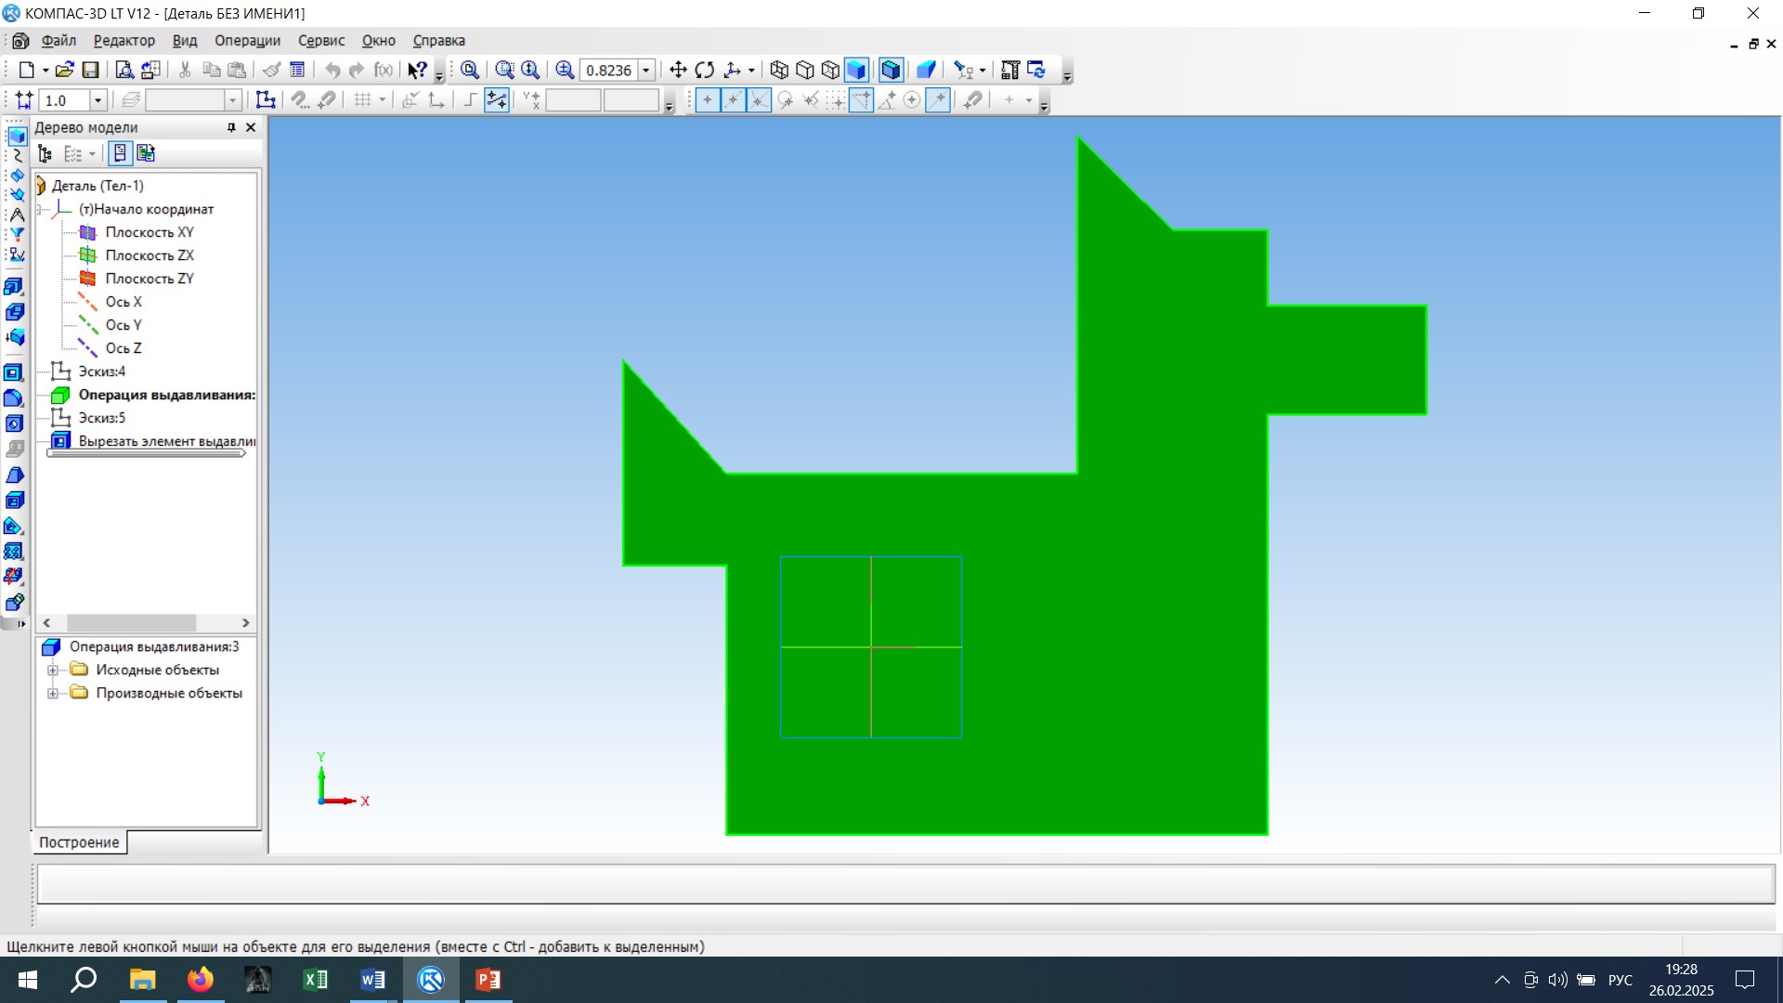This screenshot has width=1783, height=1003.
Task: Save the part with the floppy disk icon
Action: 90,70
